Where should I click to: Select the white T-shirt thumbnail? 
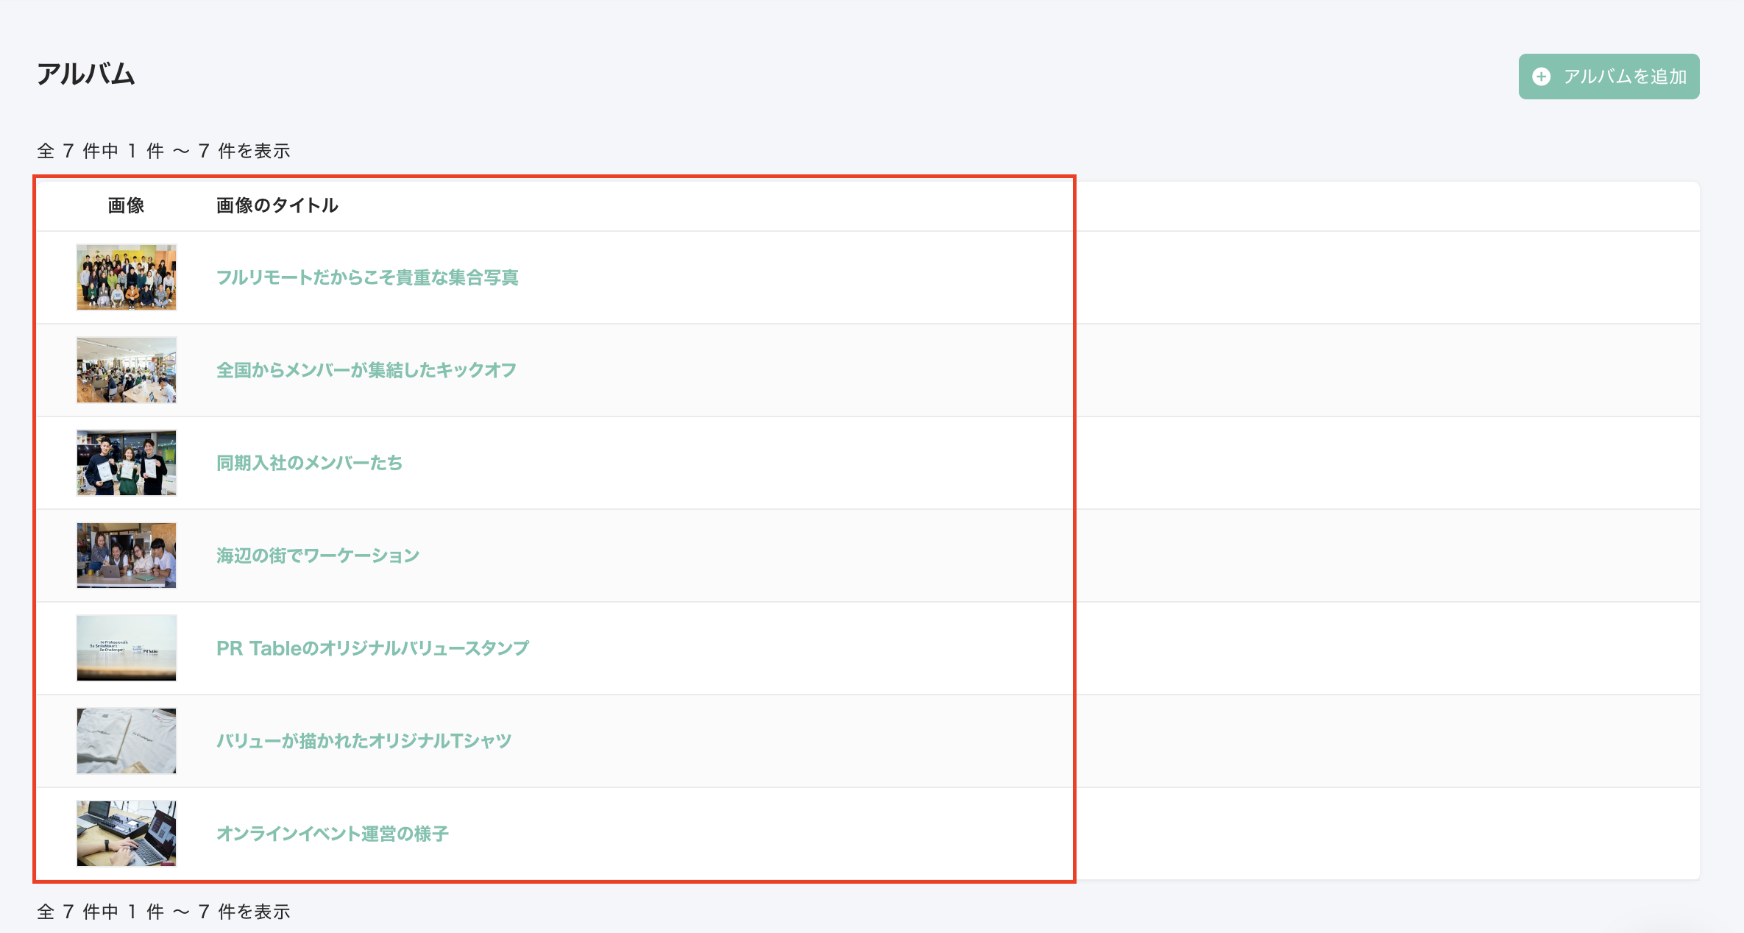click(127, 741)
